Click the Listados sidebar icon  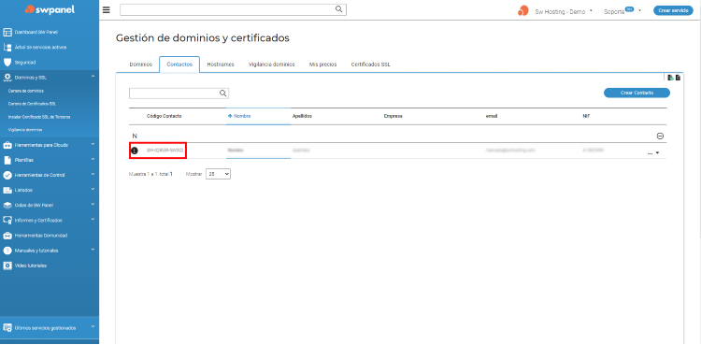click(x=7, y=190)
